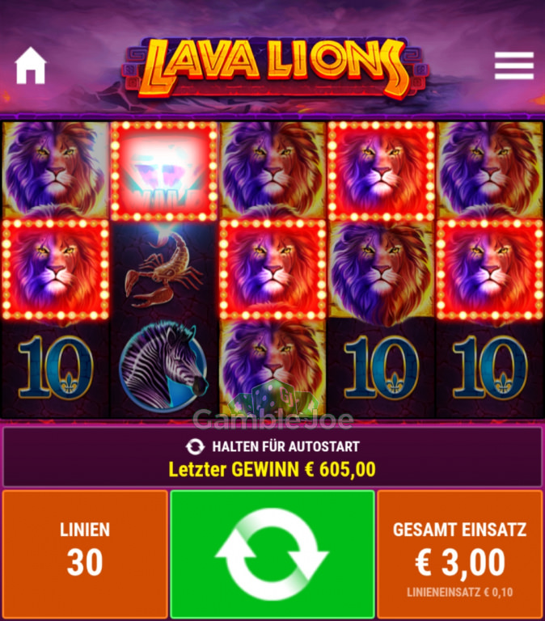Select highlighted lion in fifth reel middle row

pyautogui.click(x=490, y=269)
